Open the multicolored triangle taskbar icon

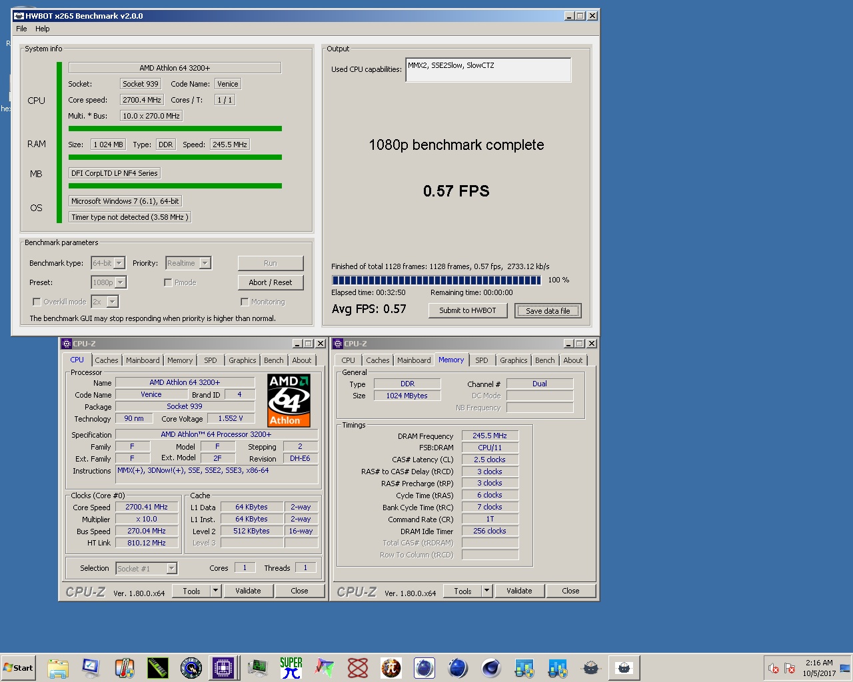325,667
